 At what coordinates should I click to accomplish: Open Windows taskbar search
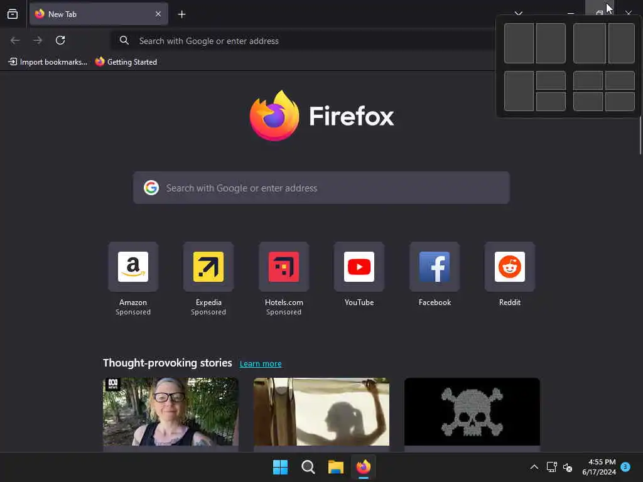click(308, 467)
